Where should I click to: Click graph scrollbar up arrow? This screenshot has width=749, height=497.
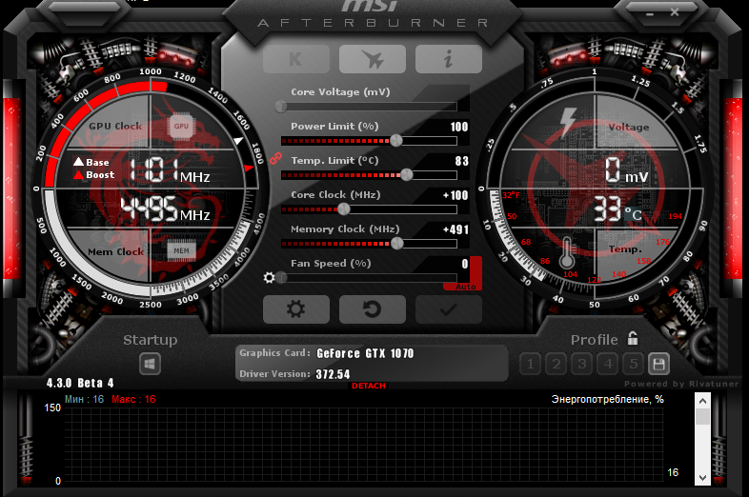[x=702, y=401]
